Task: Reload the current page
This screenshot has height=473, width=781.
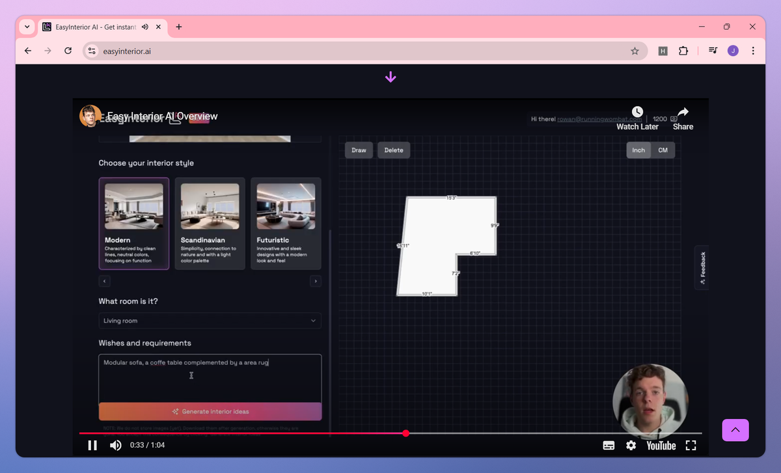Action: (68, 51)
